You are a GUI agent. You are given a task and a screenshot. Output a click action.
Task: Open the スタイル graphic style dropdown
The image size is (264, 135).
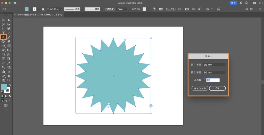point(148,9)
